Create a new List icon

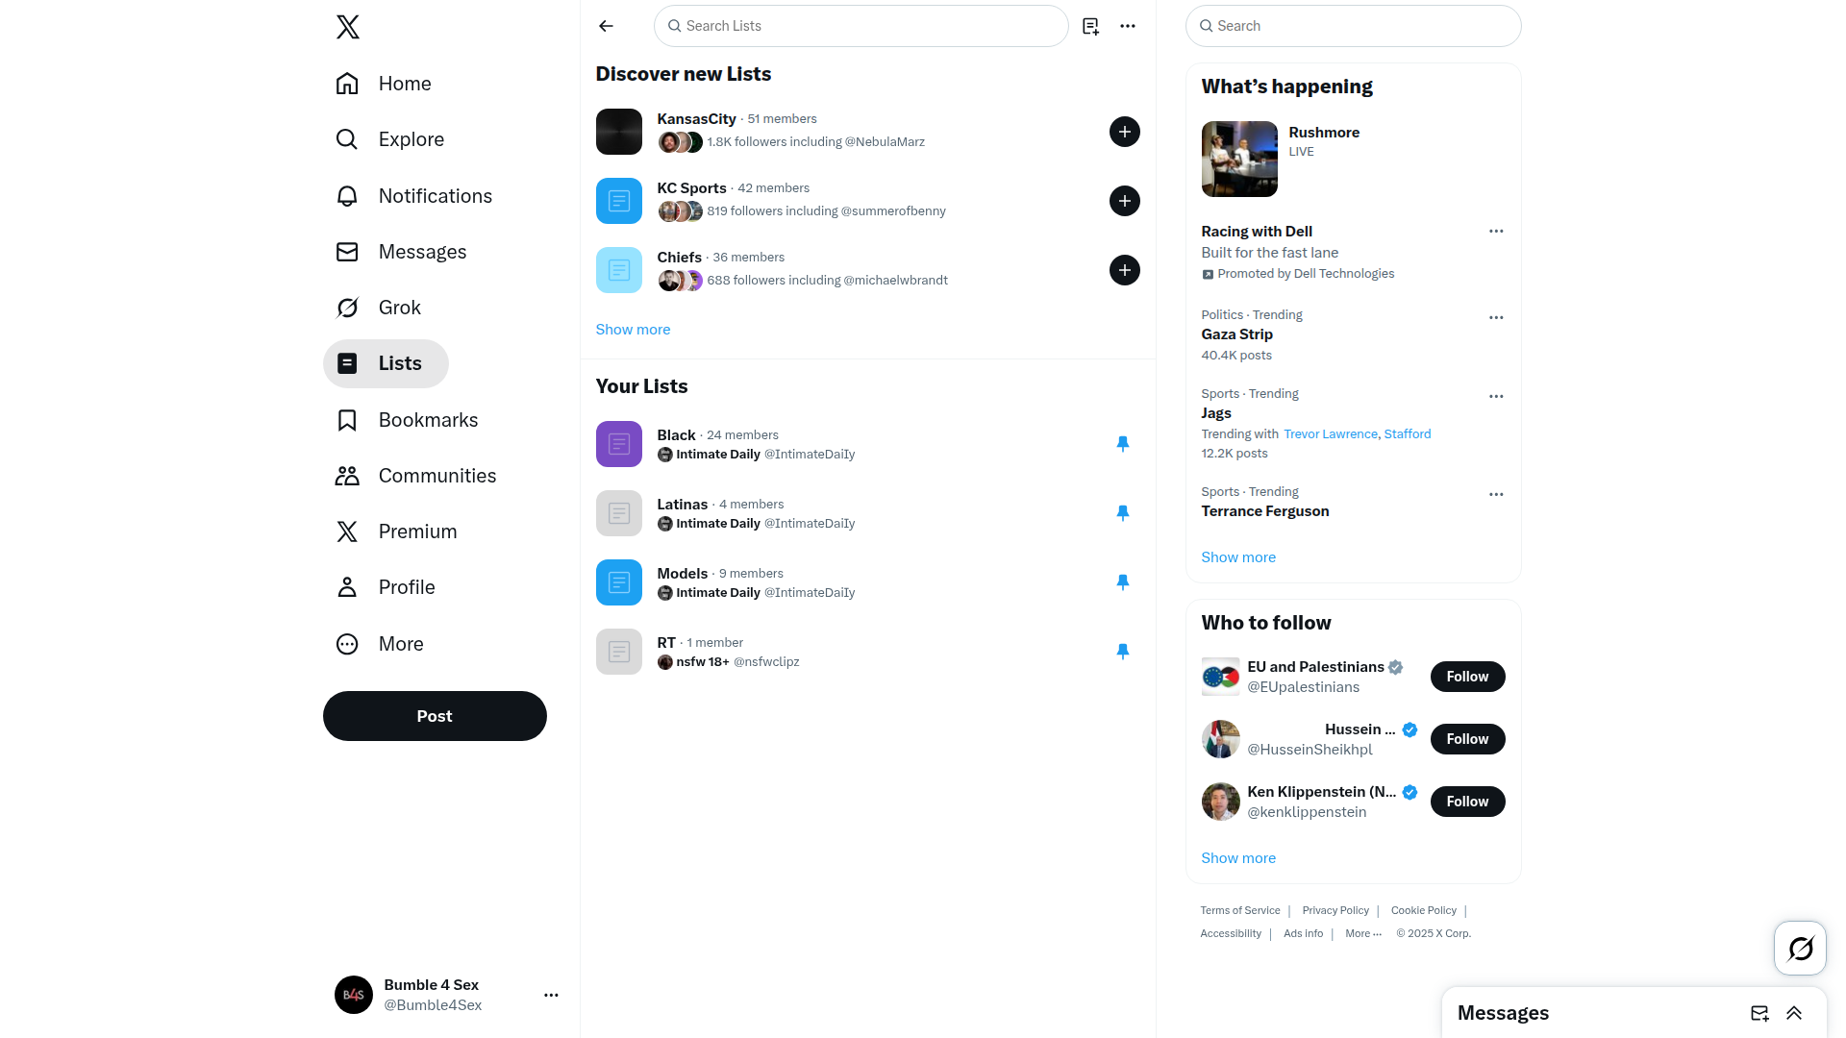tap(1090, 26)
